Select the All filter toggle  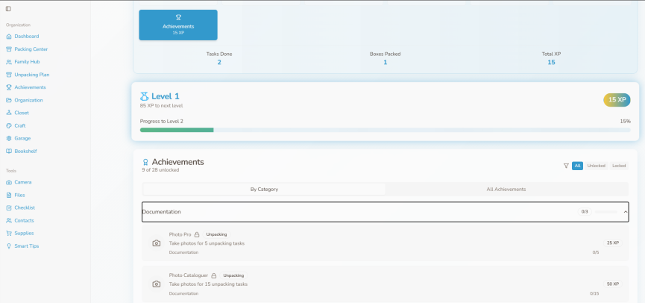point(577,166)
